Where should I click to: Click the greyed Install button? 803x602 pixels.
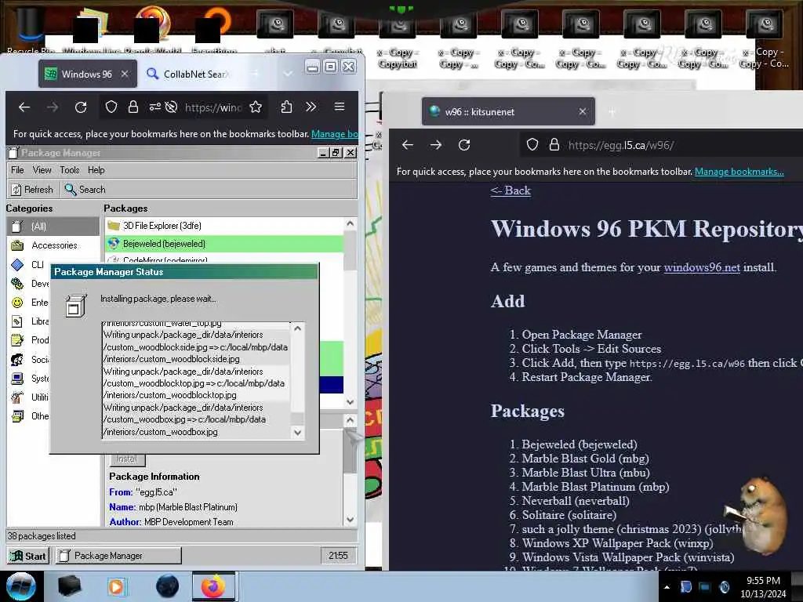pos(128,459)
